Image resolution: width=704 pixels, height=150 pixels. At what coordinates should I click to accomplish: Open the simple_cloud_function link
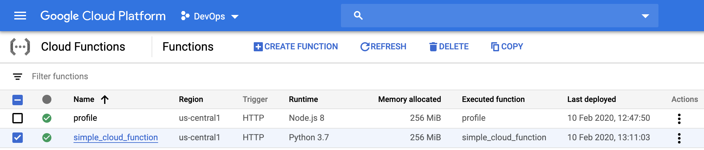pos(115,138)
